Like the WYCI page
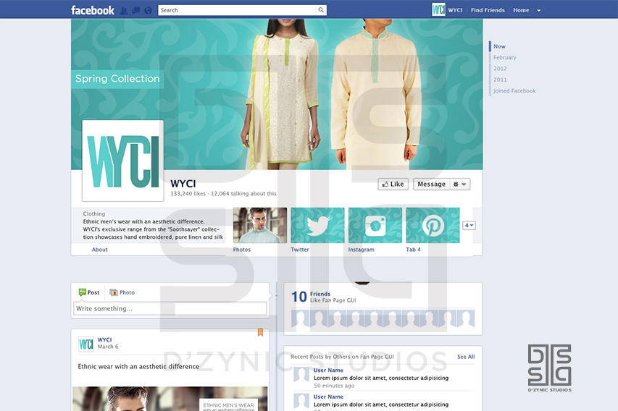This screenshot has width=618, height=411. point(393,185)
